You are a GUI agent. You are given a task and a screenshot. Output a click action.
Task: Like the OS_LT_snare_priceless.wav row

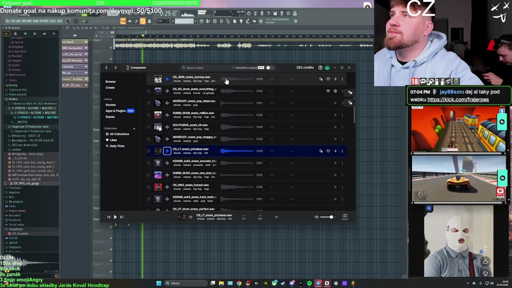coord(328,151)
